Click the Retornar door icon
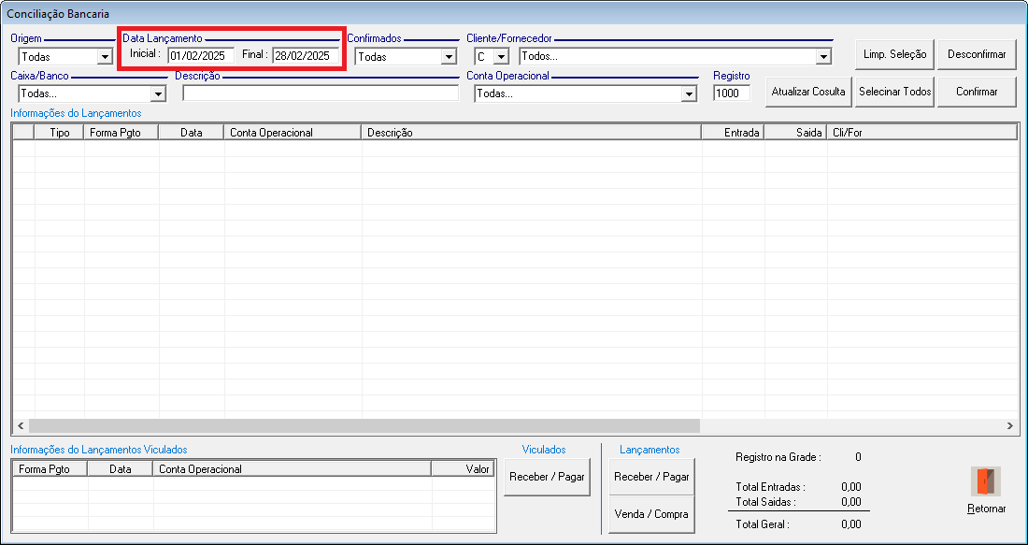This screenshot has width=1028, height=545. (986, 481)
